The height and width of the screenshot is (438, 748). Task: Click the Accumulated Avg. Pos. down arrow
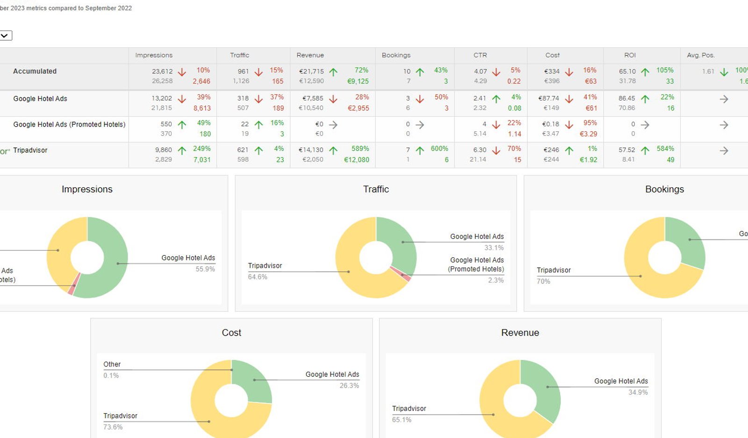(x=724, y=72)
